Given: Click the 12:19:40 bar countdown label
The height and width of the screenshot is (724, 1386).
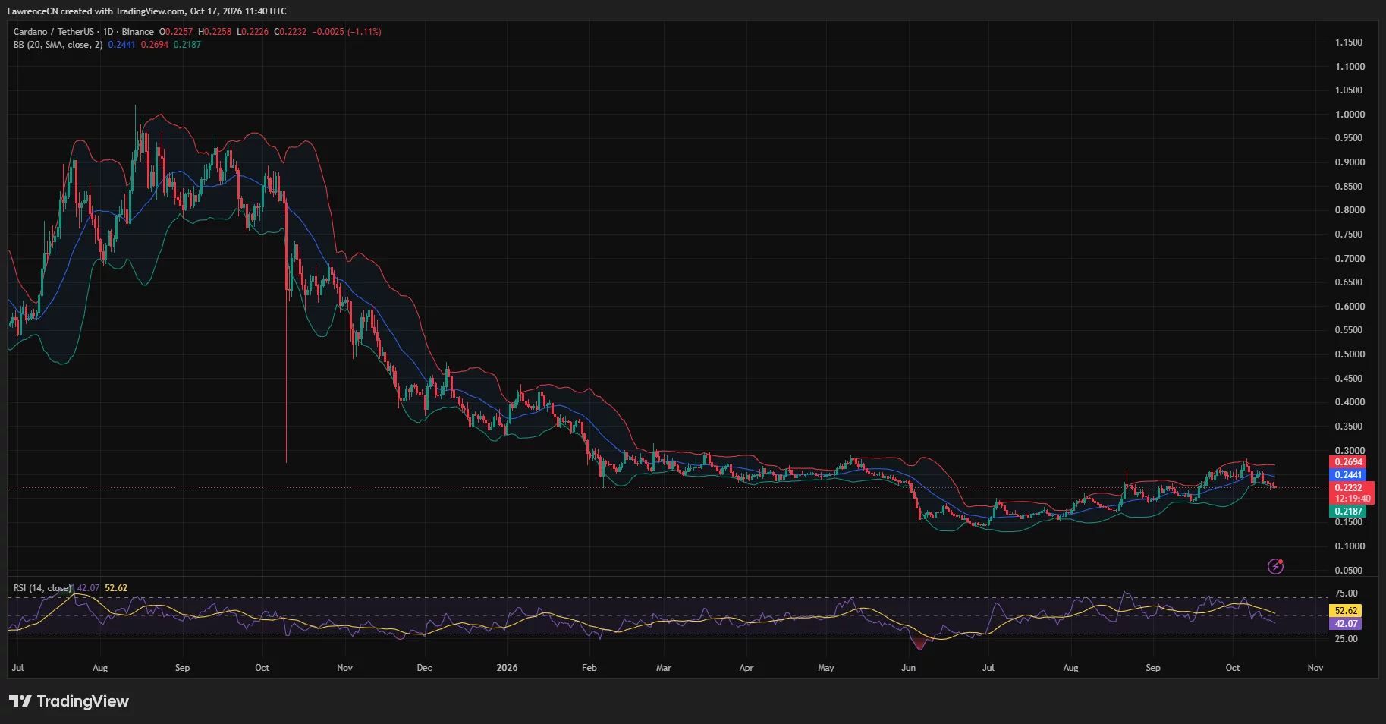Looking at the screenshot, I should [1353, 499].
